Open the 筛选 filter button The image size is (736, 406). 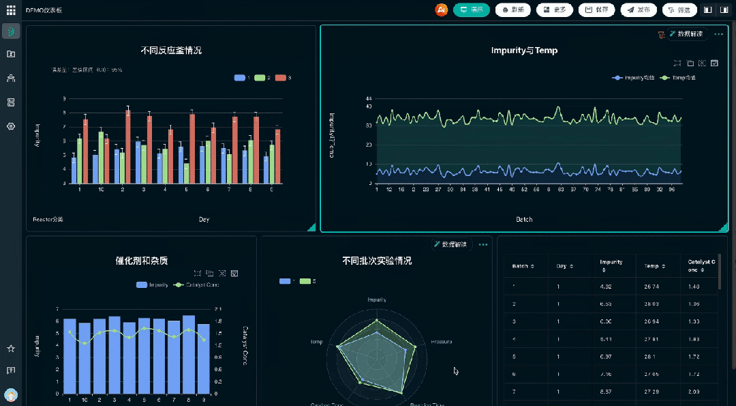(x=679, y=10)
